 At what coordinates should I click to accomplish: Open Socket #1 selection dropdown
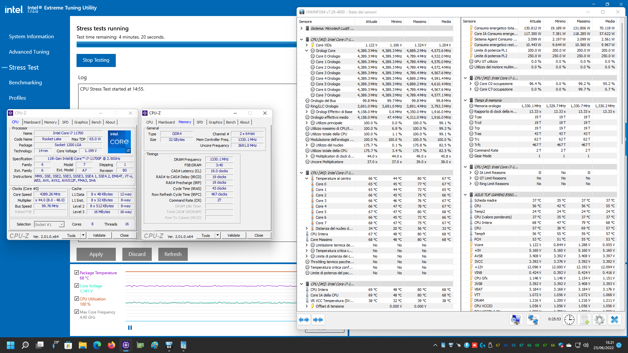click(61, 225)
